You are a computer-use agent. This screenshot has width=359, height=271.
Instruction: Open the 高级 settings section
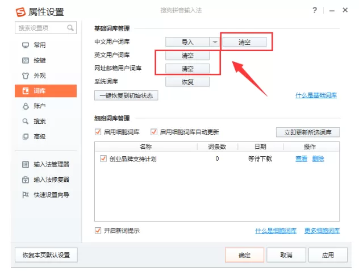click(x=46, y=136)
